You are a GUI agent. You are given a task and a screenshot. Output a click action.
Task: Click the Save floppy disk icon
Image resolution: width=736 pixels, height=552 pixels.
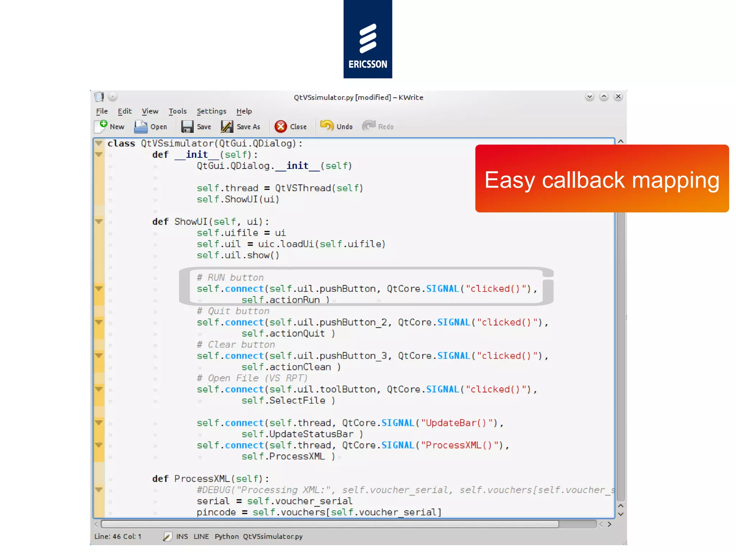(187, 126)
